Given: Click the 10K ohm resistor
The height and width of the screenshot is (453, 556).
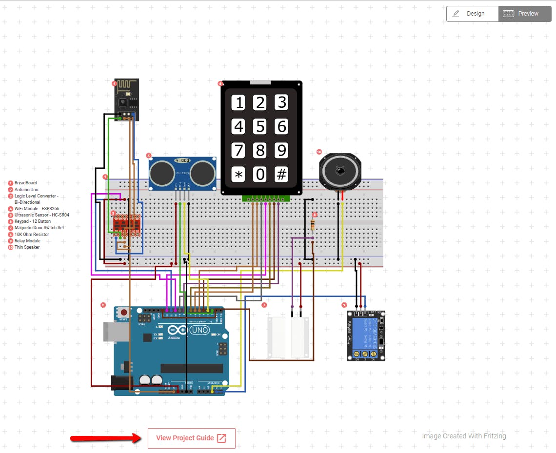Looking at the screenshot, I should pyautogui.click(x=313, y=225).
